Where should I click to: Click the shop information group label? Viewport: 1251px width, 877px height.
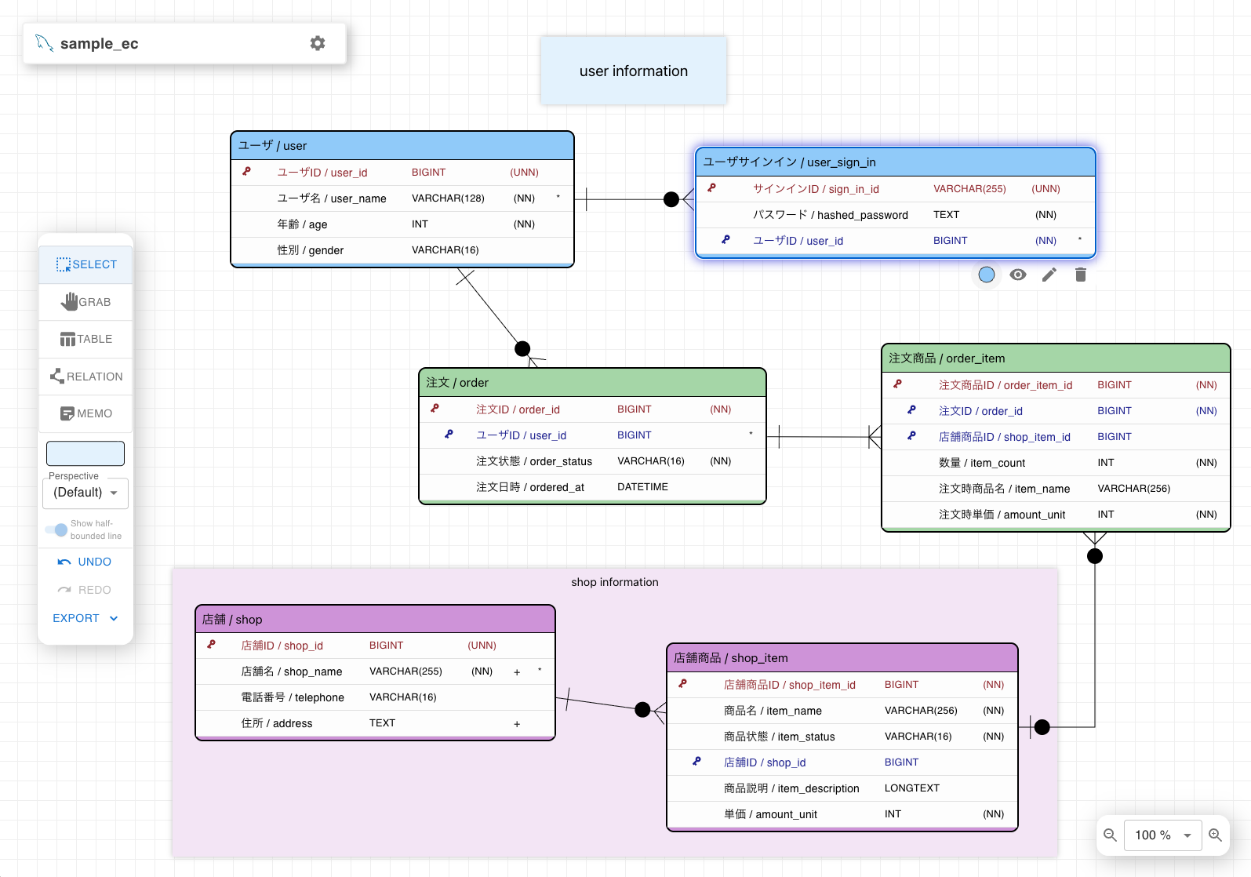pos(615,582)
